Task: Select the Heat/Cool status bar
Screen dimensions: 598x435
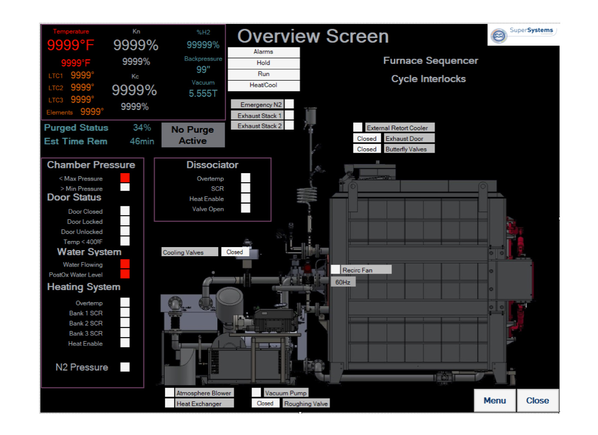Action: (x=263, y=85)
